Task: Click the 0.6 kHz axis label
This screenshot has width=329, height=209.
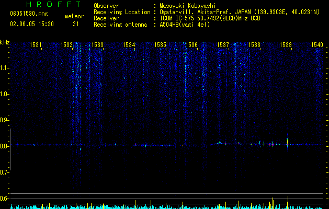Action: pyautogui.click(x=4, y=199)
